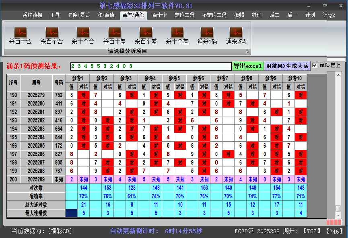The height and width of the screenshot is (238, 348).
Task: Toggle the 窗体置上 checkbox
Action: pos(315,65)
